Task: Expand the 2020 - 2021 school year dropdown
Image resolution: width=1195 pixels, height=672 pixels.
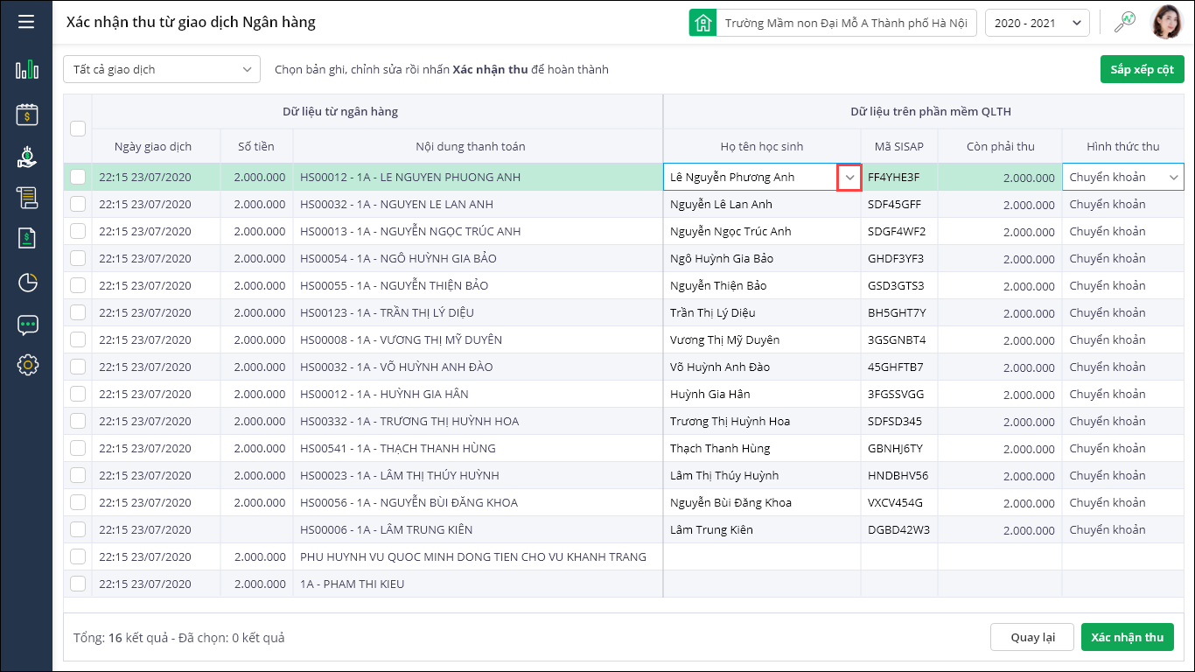Action: pos(1037,23)
